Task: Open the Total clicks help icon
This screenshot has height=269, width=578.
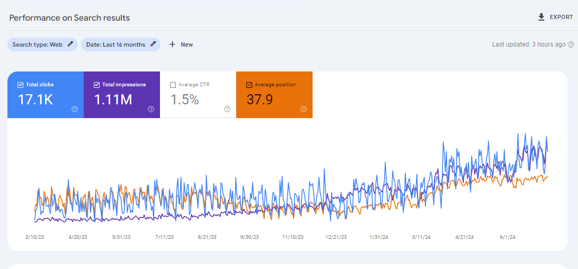Action: 75,109
